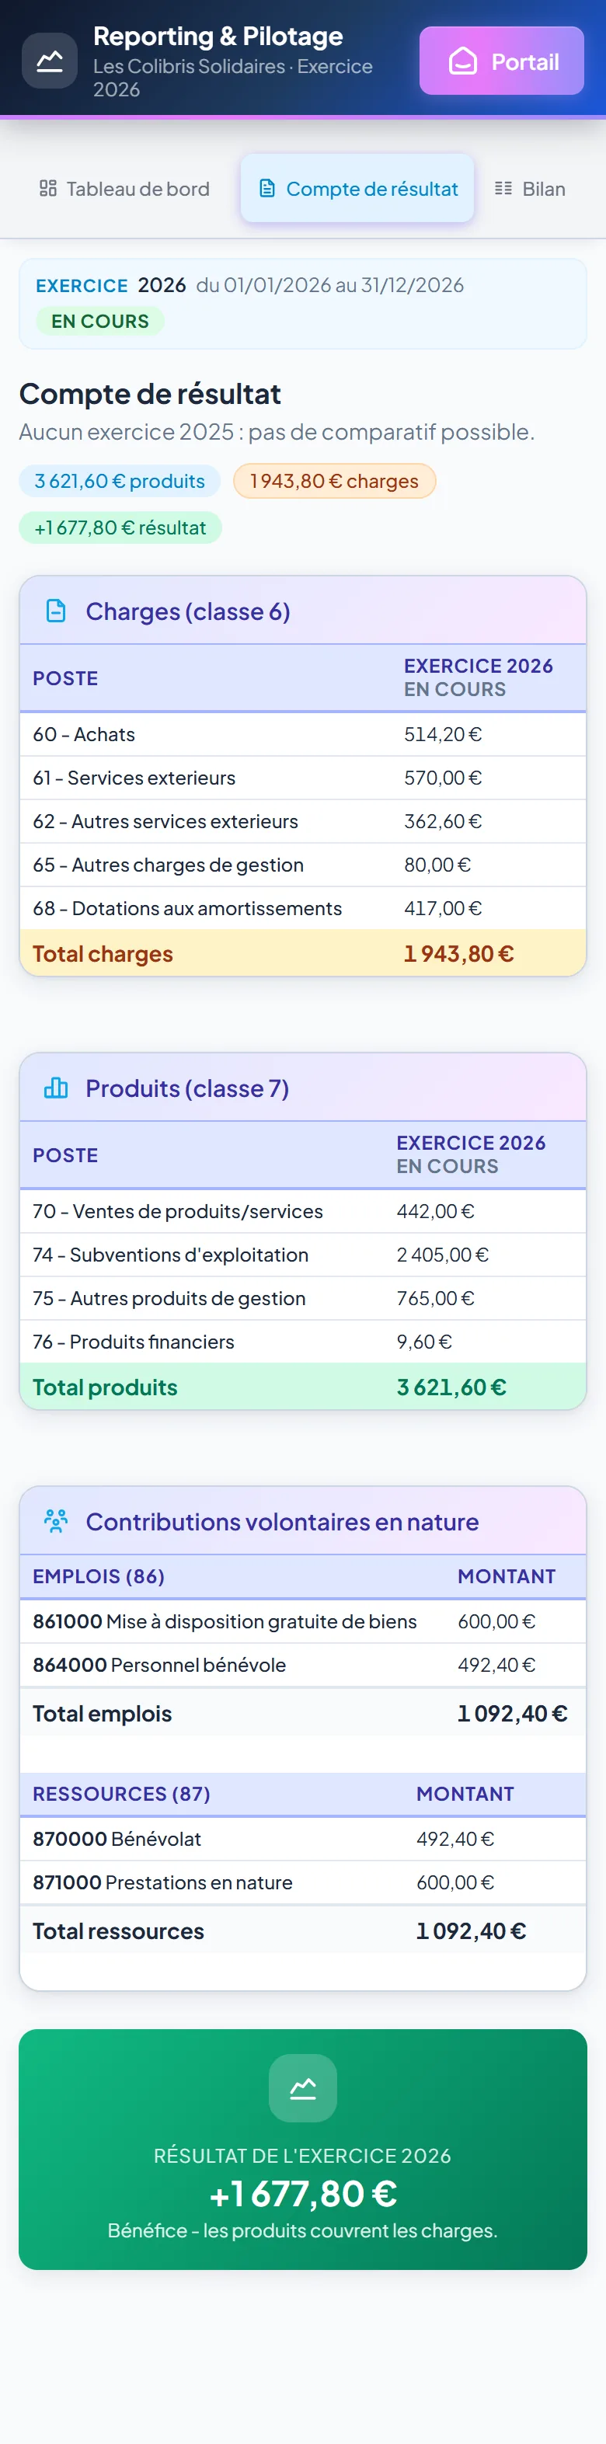Image resolution: width=606 pixels, height=2444 pixels.
Task: Select the 75 – Autres produits de gestion row
Action: click(x=302, y=1299)
